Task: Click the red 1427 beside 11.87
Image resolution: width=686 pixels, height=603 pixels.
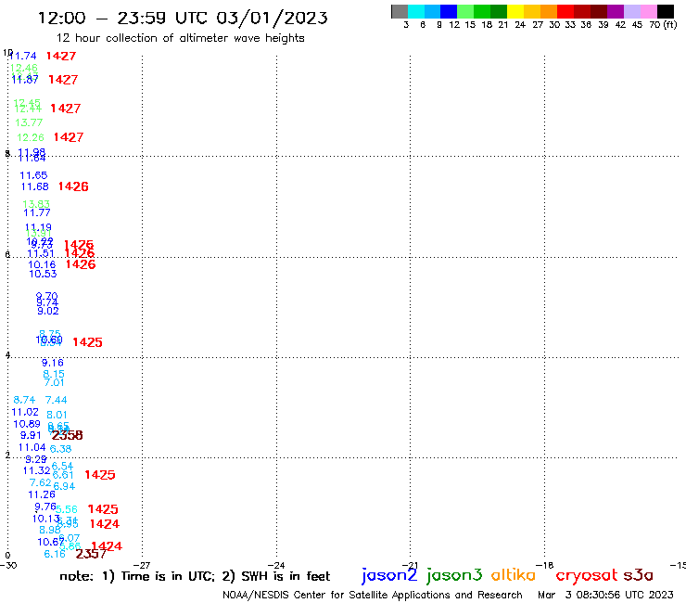Action: pyautogui.click(x=63, y=80)
